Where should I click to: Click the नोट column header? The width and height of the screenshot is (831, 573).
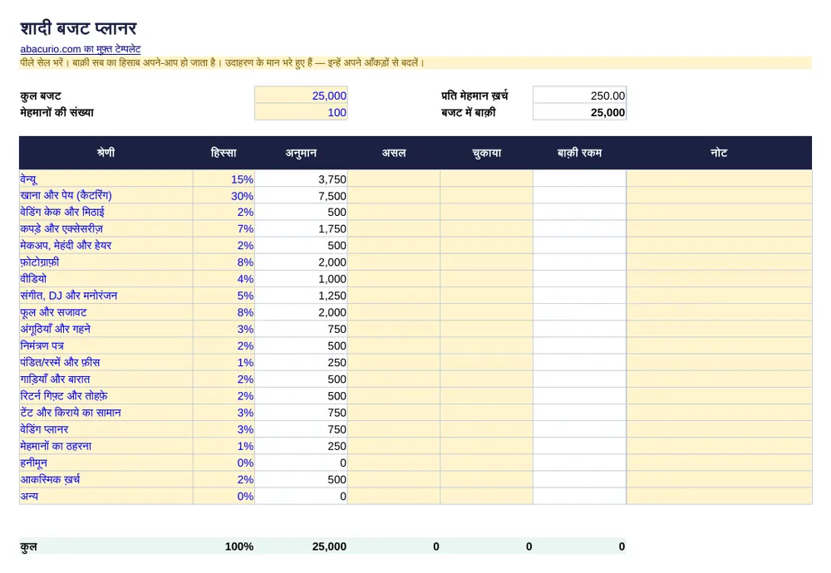click(719, 153)
